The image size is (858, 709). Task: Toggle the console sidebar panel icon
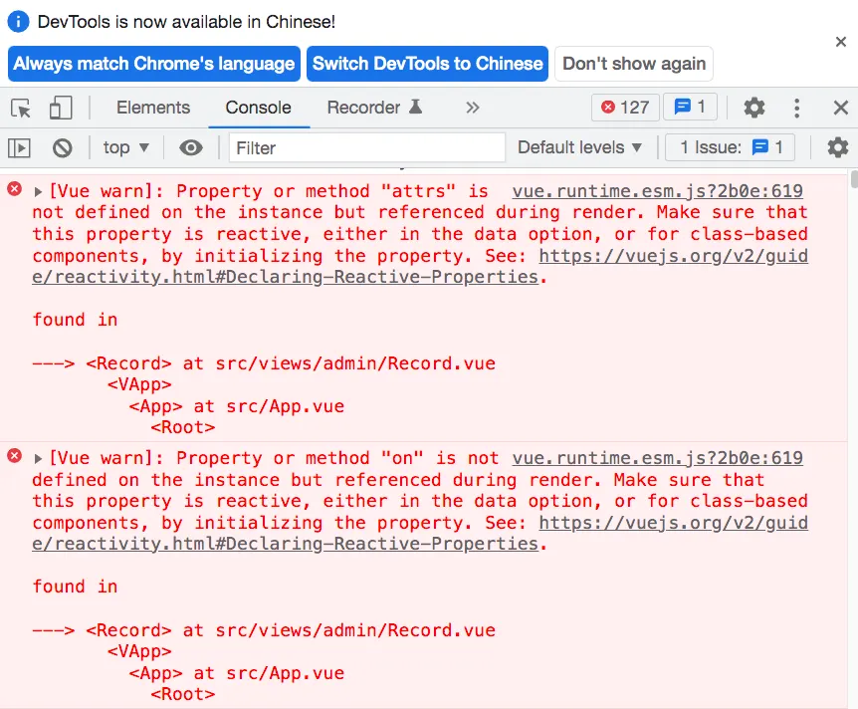(x=19, y=147)
